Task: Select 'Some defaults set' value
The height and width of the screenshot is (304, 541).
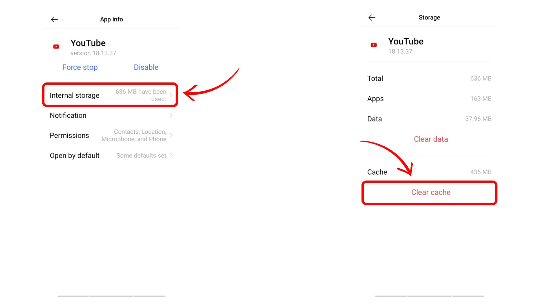Action: pyautogui.click(x=141, y=155)
